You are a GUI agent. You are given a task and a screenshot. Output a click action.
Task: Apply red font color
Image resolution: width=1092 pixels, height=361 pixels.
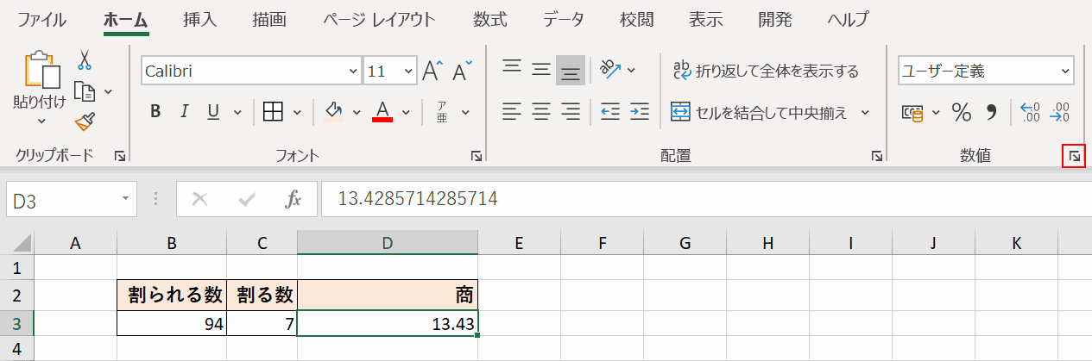(x=382, y=111)
